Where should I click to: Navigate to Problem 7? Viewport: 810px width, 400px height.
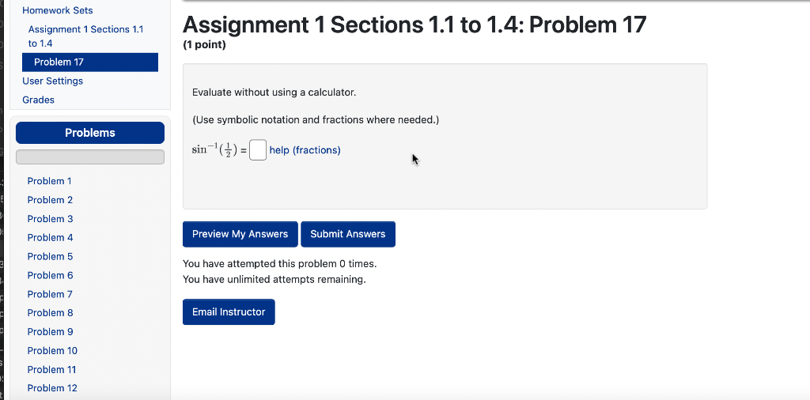(50, 294)
